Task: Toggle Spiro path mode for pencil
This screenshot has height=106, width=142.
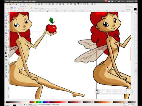Action: (15, 8)
